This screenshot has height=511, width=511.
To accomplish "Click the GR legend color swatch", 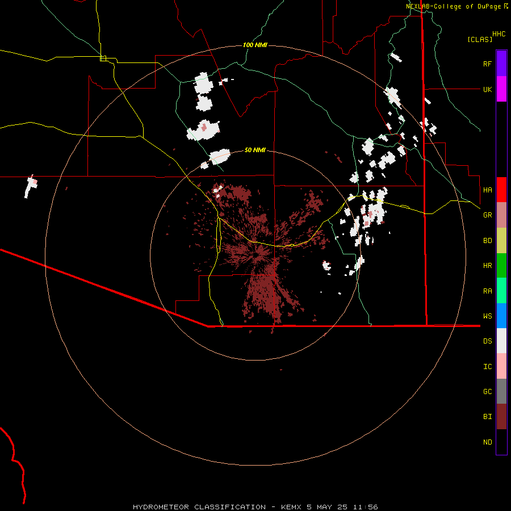I will (x=501, y=215).
